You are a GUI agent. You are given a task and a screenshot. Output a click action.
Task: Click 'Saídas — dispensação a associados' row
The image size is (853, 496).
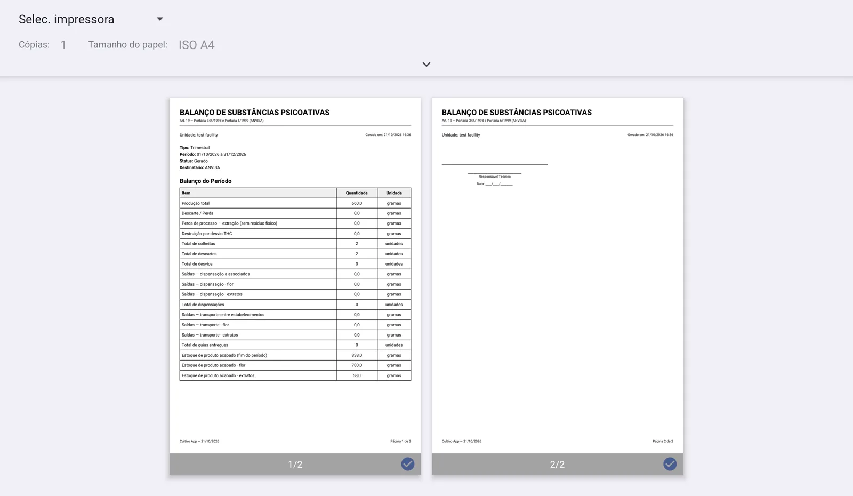click(295, 274)
